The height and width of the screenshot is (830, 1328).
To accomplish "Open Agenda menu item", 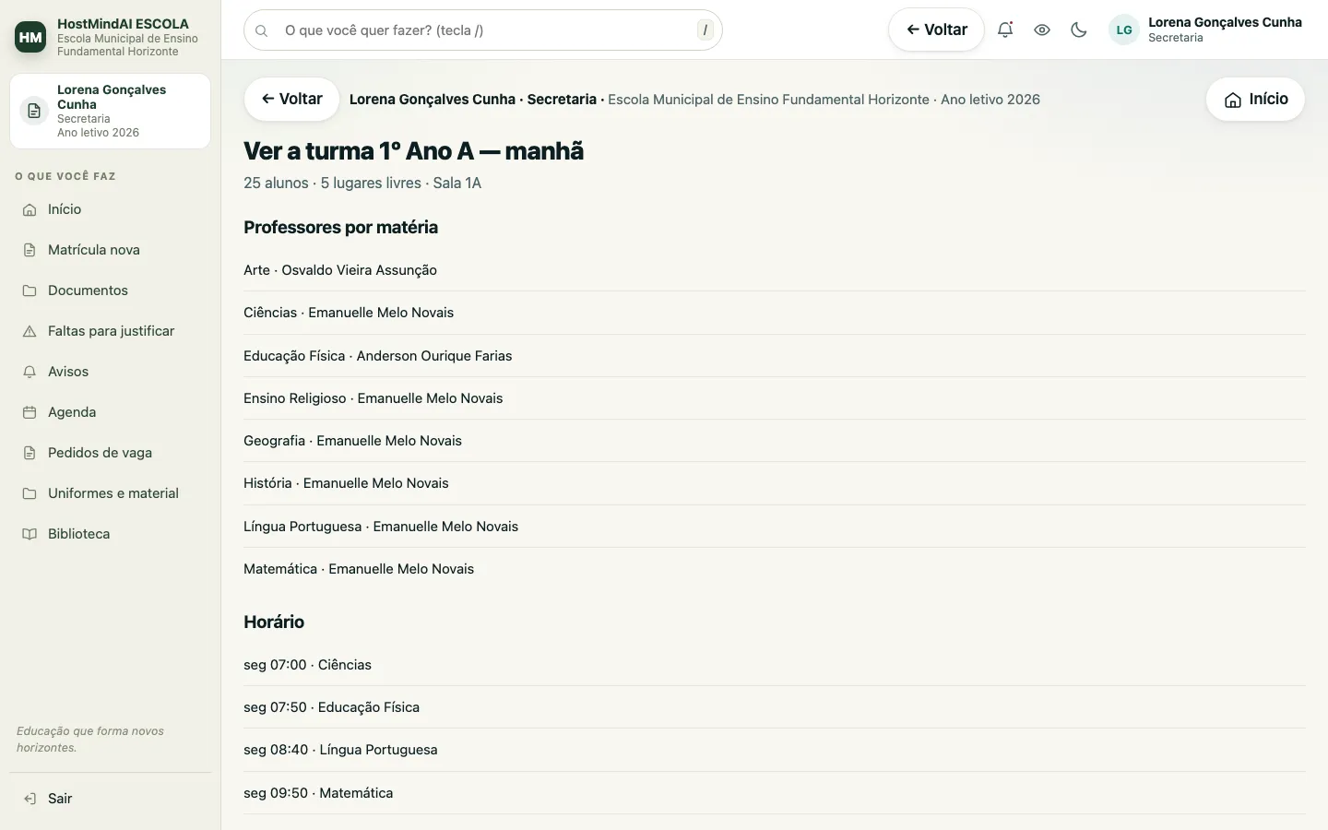I will [x=111, y=412].
